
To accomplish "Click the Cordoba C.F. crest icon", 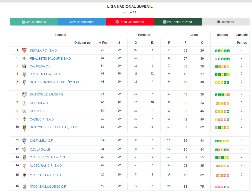I will (x=24, y=103).
